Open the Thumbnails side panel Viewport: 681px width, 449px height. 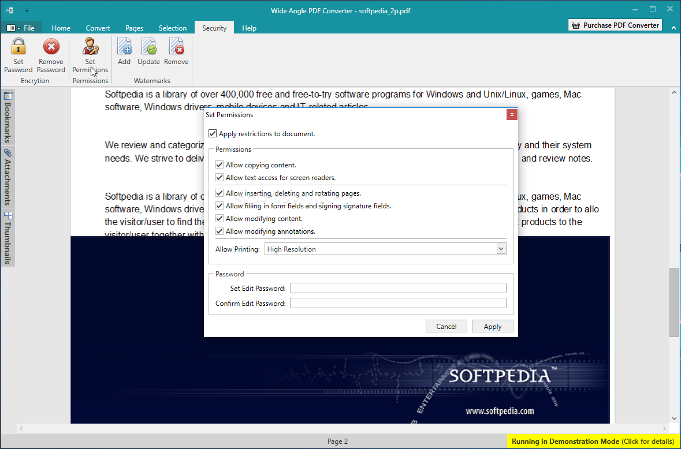pyautogui.click(x=8, y=237)
